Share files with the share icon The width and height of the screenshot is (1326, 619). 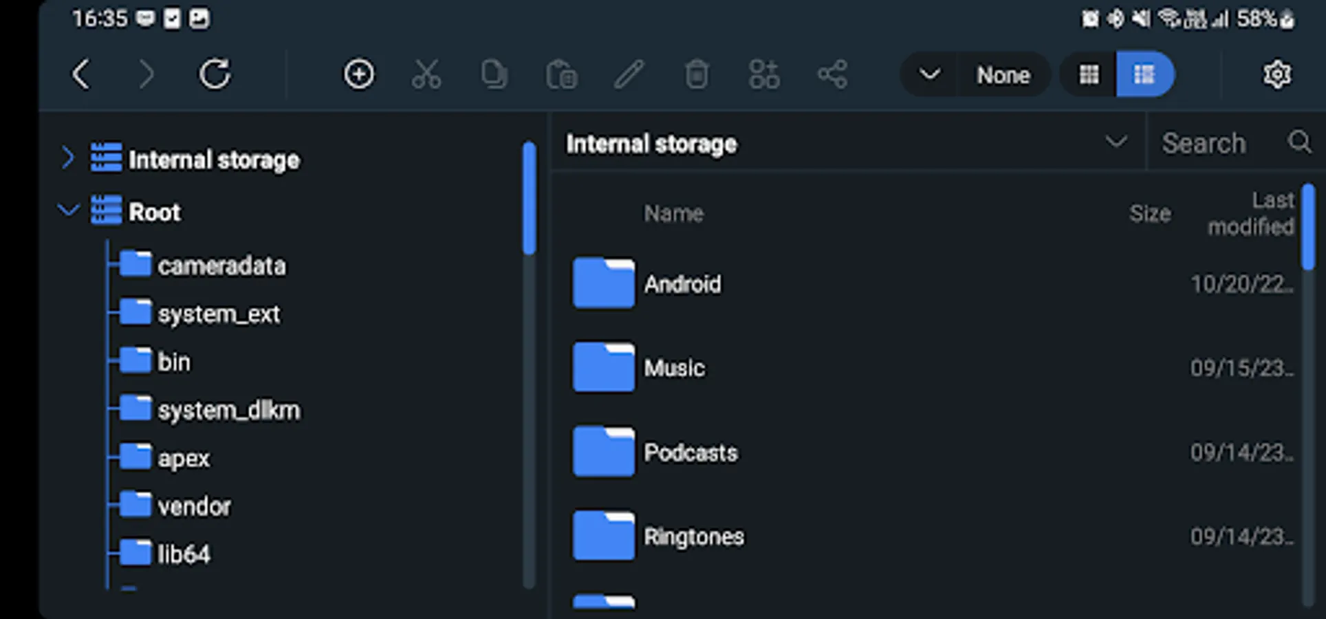832,74
